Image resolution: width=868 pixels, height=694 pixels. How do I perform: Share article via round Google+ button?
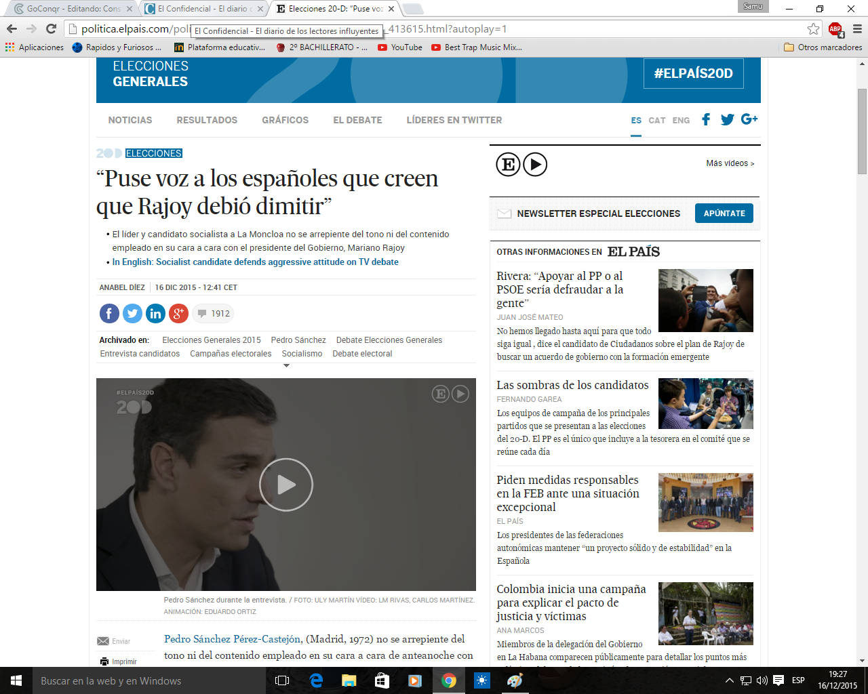click(x=178, y=313)
